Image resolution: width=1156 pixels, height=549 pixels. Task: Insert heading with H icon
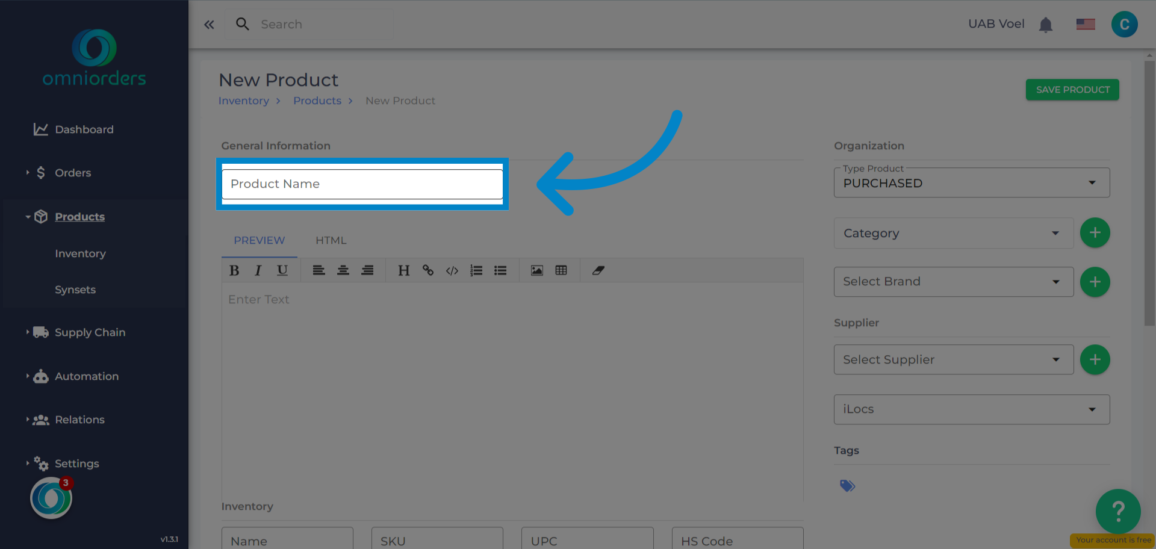pos(404,271)
